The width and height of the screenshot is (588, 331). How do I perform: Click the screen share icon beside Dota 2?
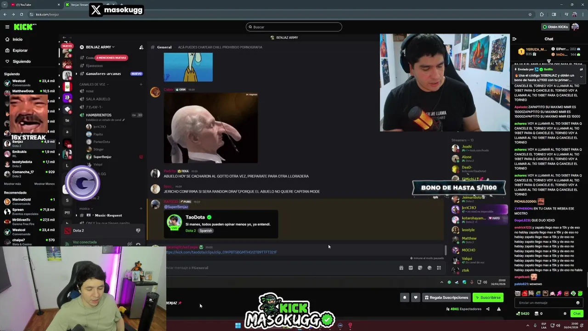[138, 230]
